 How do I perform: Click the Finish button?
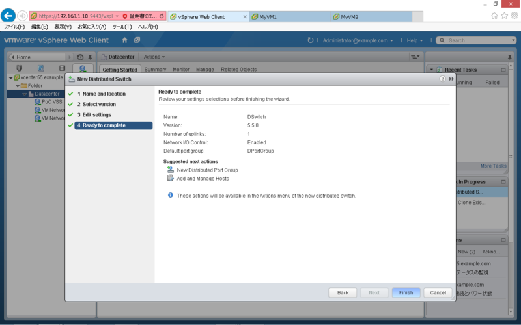406,292
